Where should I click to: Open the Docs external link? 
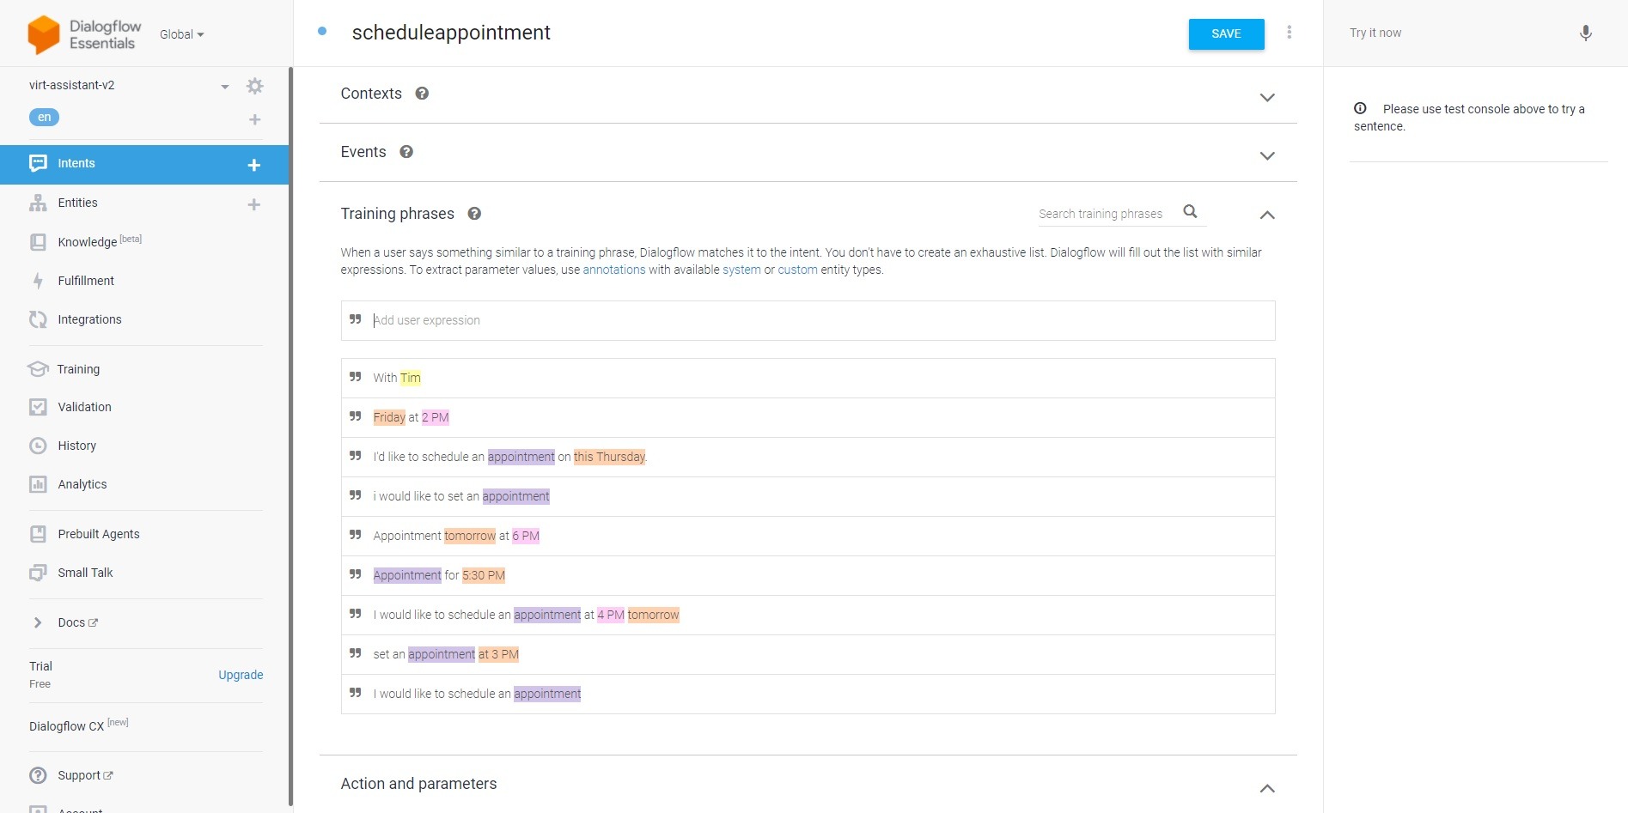(77, 622)
